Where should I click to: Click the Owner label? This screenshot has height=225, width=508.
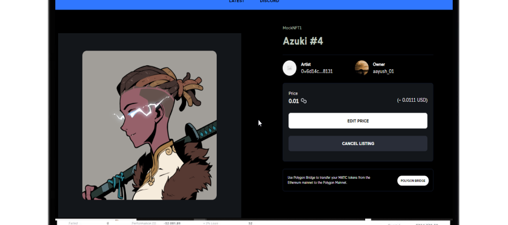coord(379,64)
